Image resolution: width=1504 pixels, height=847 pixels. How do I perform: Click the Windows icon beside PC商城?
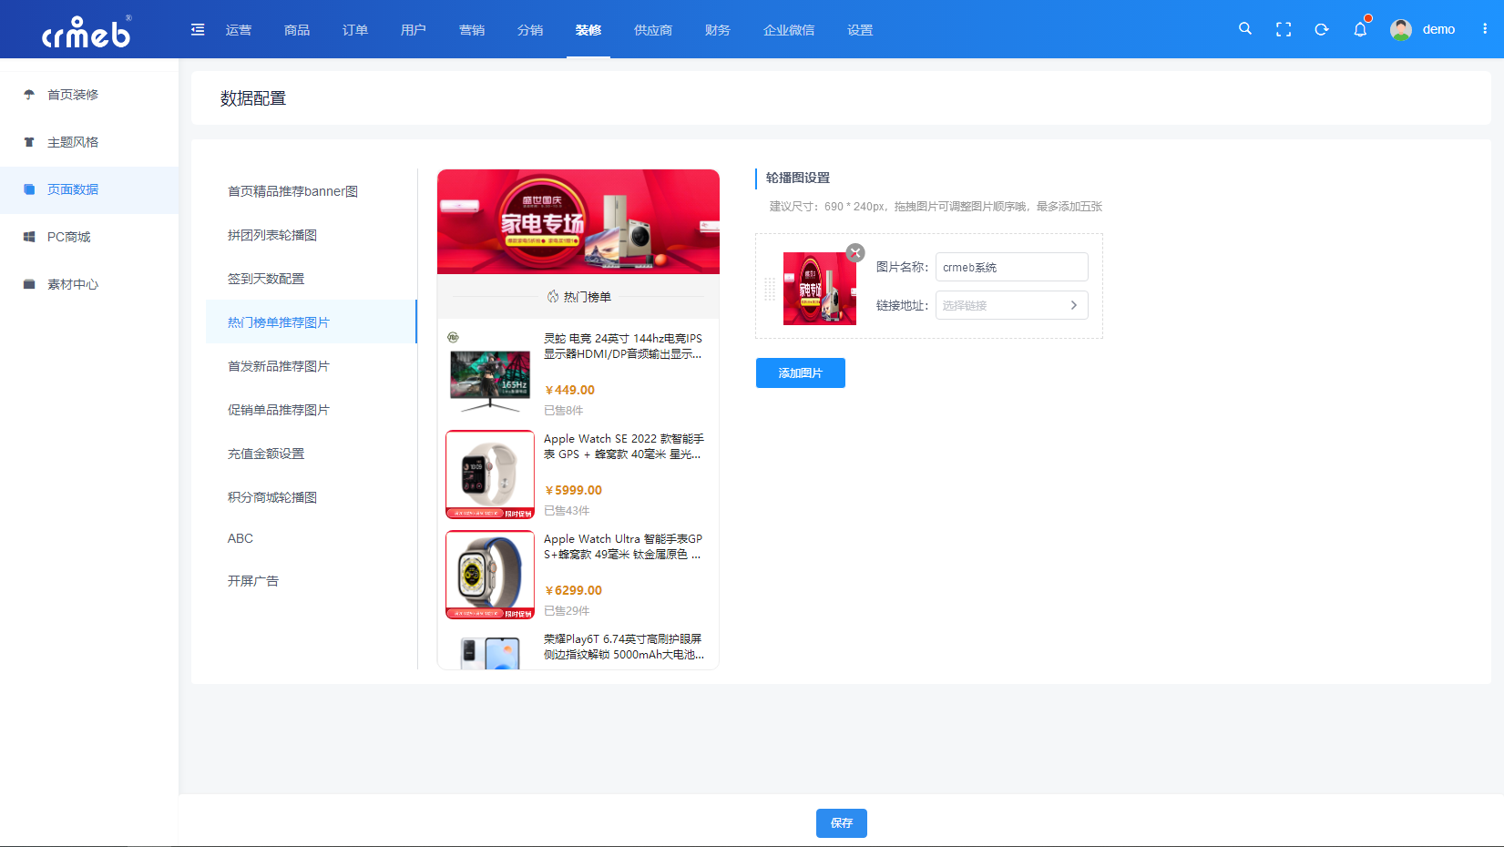coord(29,237)
